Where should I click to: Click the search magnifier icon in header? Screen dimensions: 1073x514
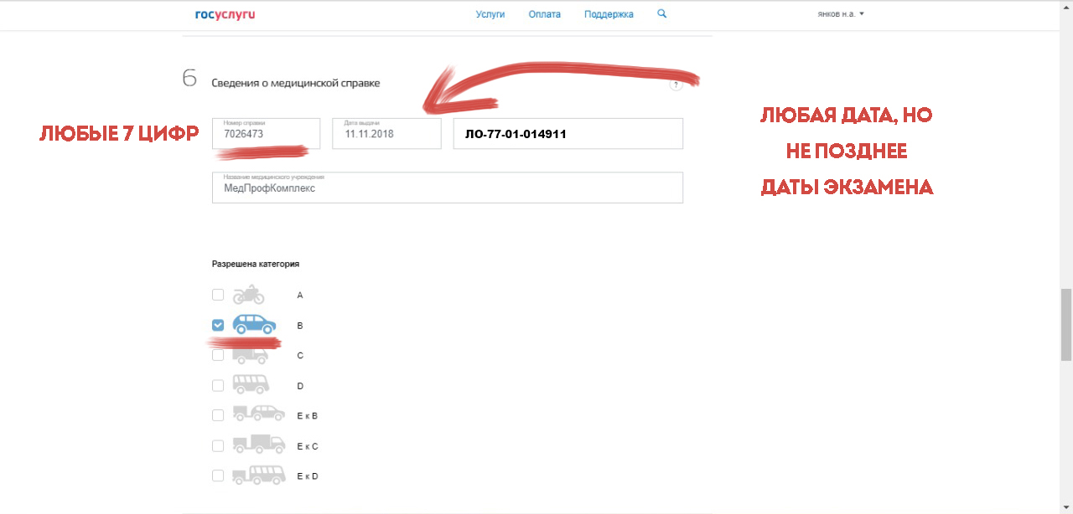tap(662, 14)
